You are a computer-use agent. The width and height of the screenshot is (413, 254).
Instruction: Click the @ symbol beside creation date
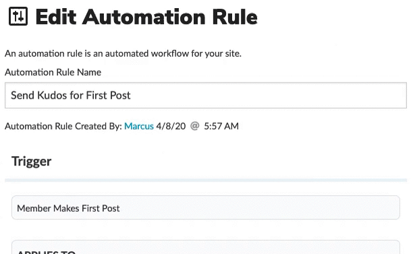coord(194,126)
